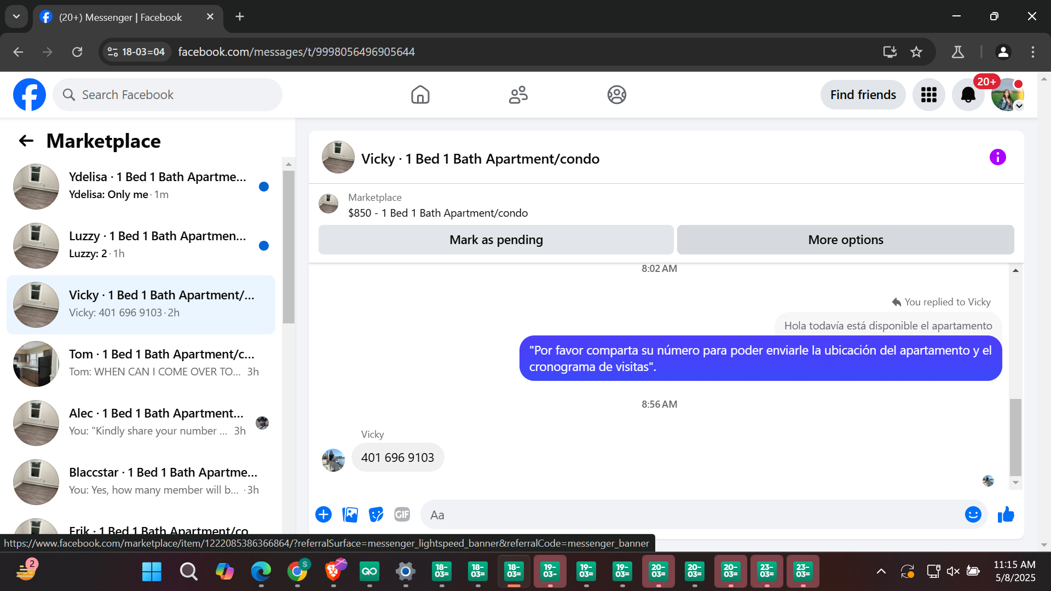This screenshot has width=1051, height=591.
Task: Open the clock and date panel
Action: coord(1015,571)
